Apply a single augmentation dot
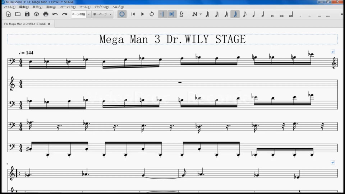Viewport: 345px width, 194px height. point(300,15)
